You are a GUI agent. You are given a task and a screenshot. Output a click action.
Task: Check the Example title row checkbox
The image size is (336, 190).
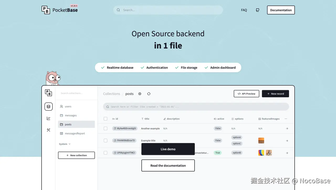point(106,140)
